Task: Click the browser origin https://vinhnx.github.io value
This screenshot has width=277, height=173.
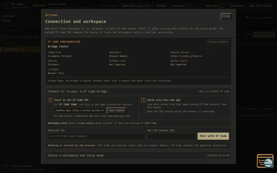Action: [186, 56]
